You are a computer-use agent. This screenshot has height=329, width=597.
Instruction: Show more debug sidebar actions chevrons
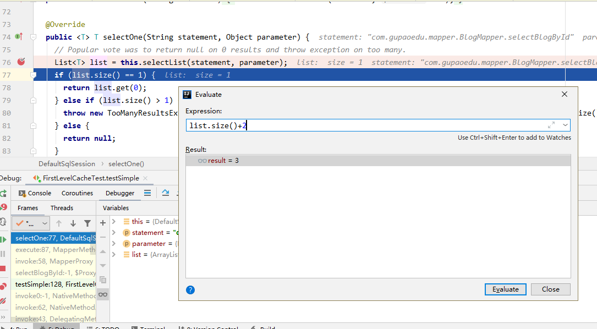point(3,317)
